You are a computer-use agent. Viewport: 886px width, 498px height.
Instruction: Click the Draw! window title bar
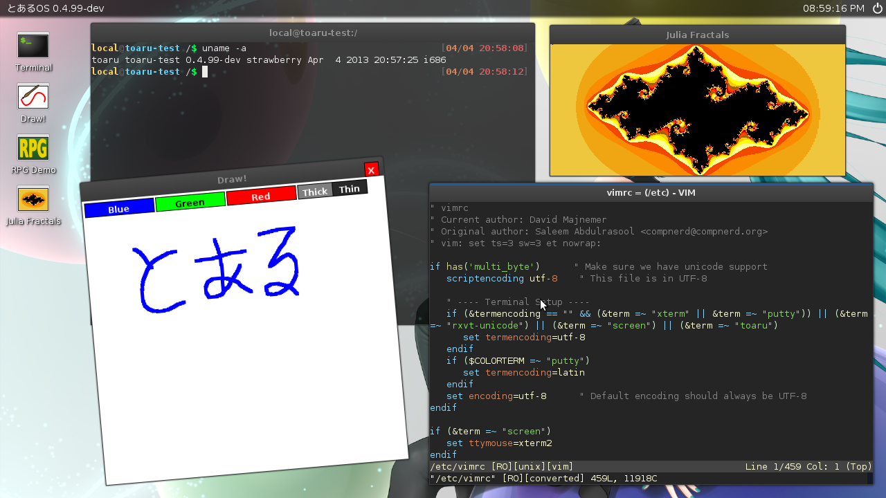point(232,179)
